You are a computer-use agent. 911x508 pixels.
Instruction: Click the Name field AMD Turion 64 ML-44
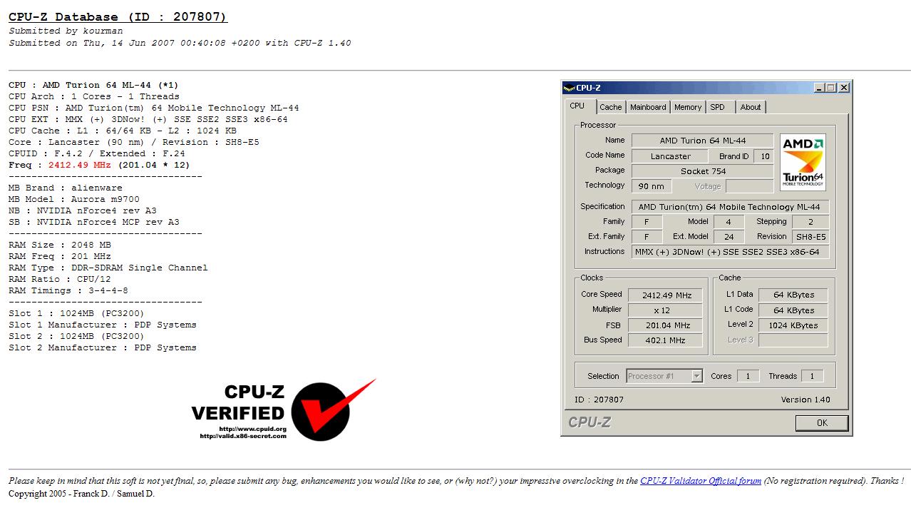pyautogui.click(x=703, y=141)
